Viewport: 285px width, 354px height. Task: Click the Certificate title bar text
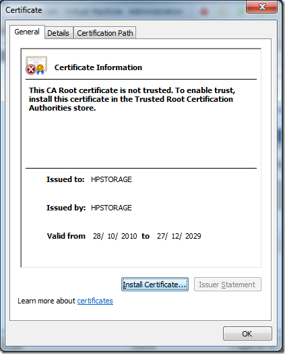pos(24,10)
